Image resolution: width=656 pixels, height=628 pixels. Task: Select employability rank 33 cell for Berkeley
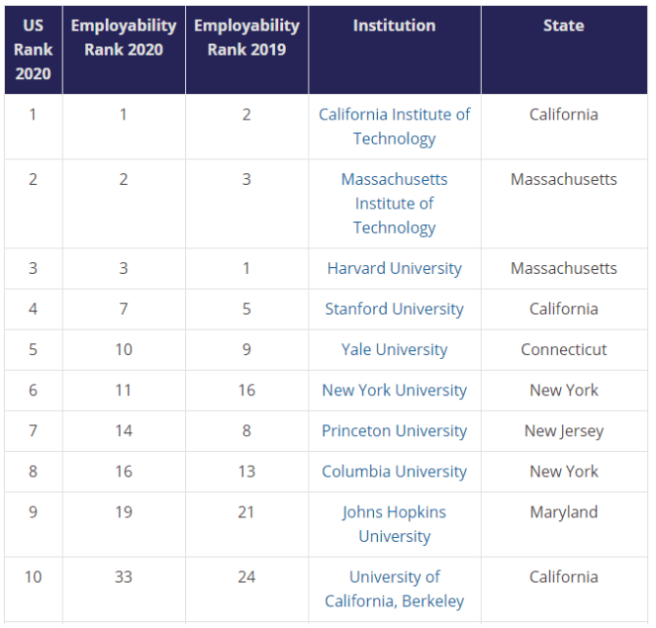(123, 576)
